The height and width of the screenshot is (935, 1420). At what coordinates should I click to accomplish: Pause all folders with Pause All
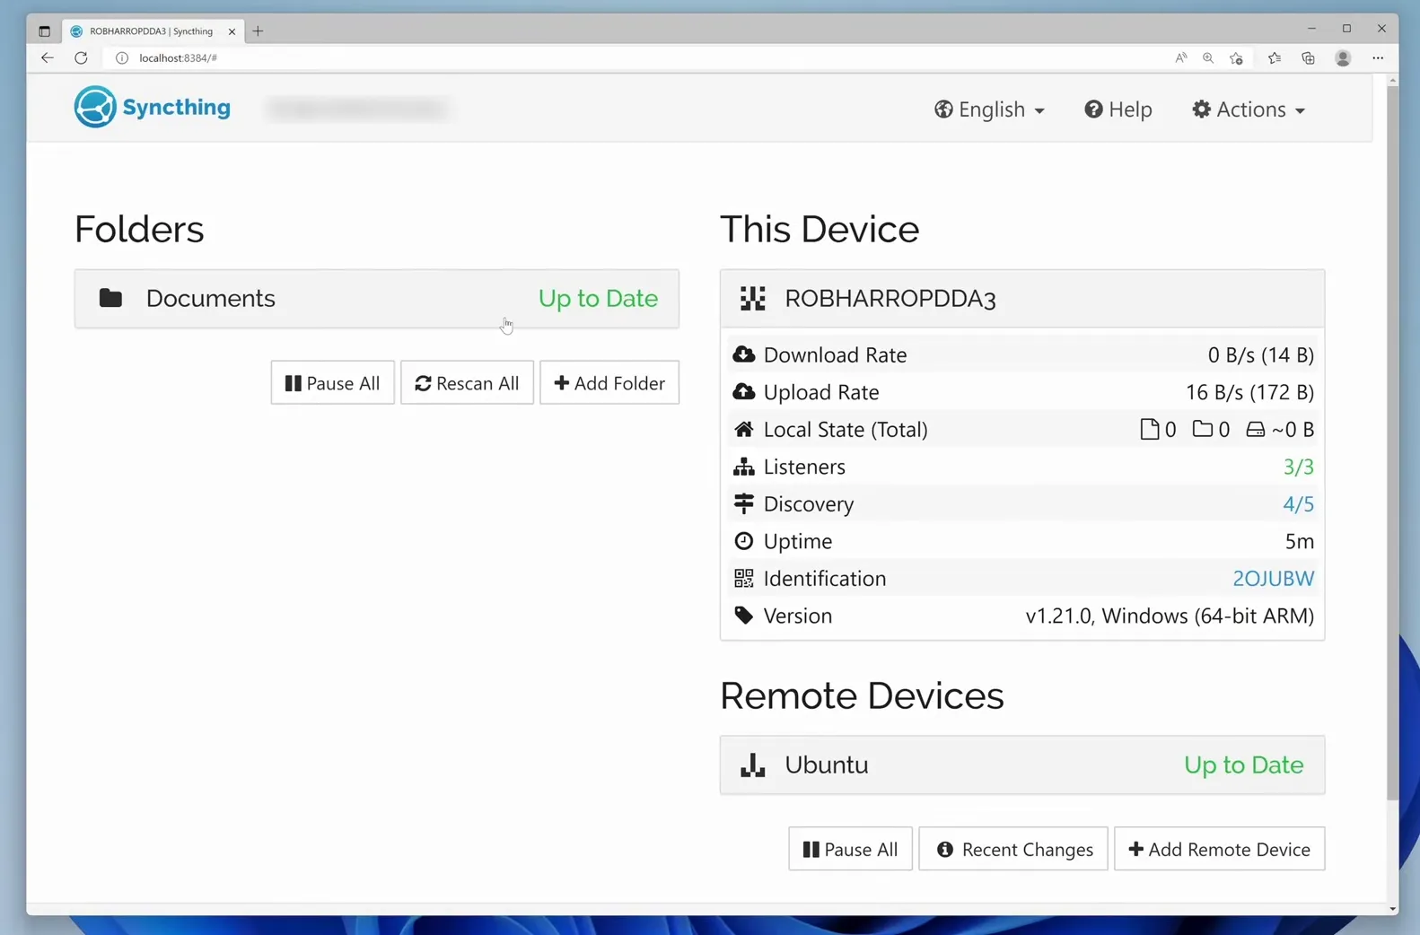click(333, 383)
